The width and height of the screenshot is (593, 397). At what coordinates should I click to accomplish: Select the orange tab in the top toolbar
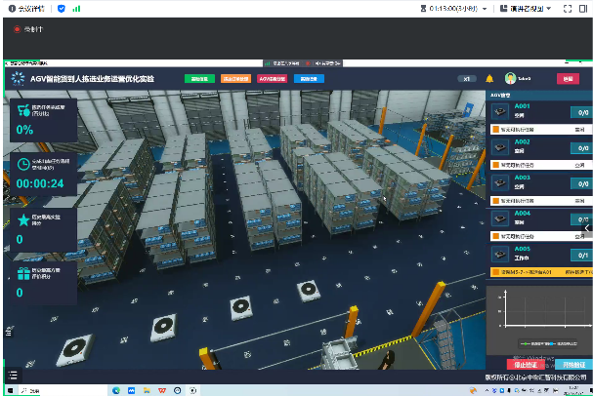point(235,78)
